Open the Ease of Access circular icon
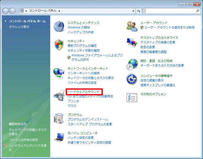203x159 pixels. (132, 79)
